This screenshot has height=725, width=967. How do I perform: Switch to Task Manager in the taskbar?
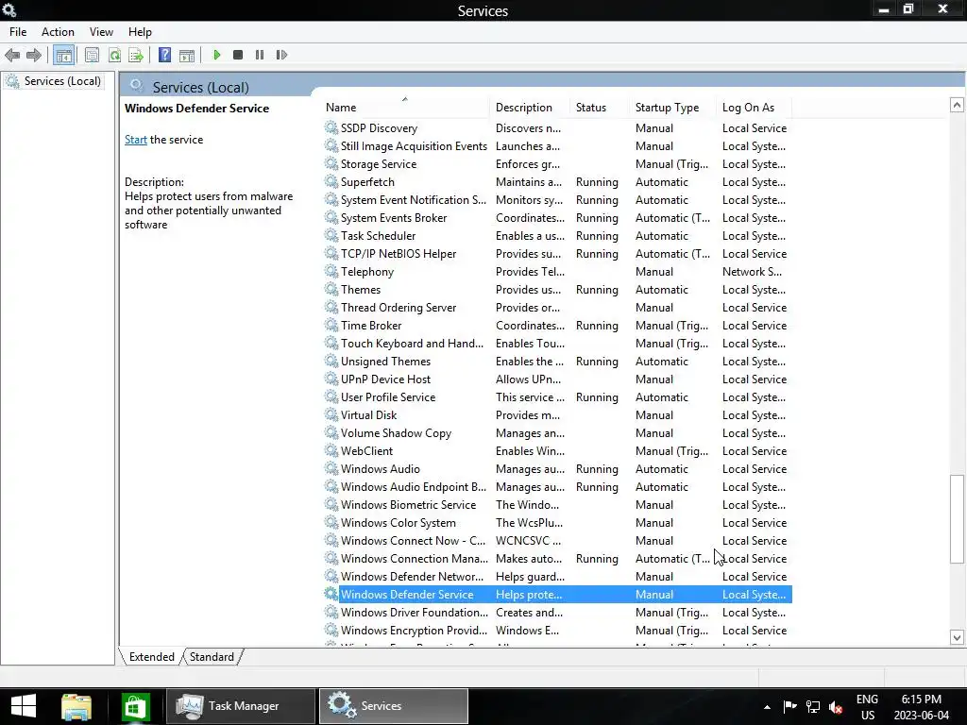pyautogui.click(x=241, y=706)
